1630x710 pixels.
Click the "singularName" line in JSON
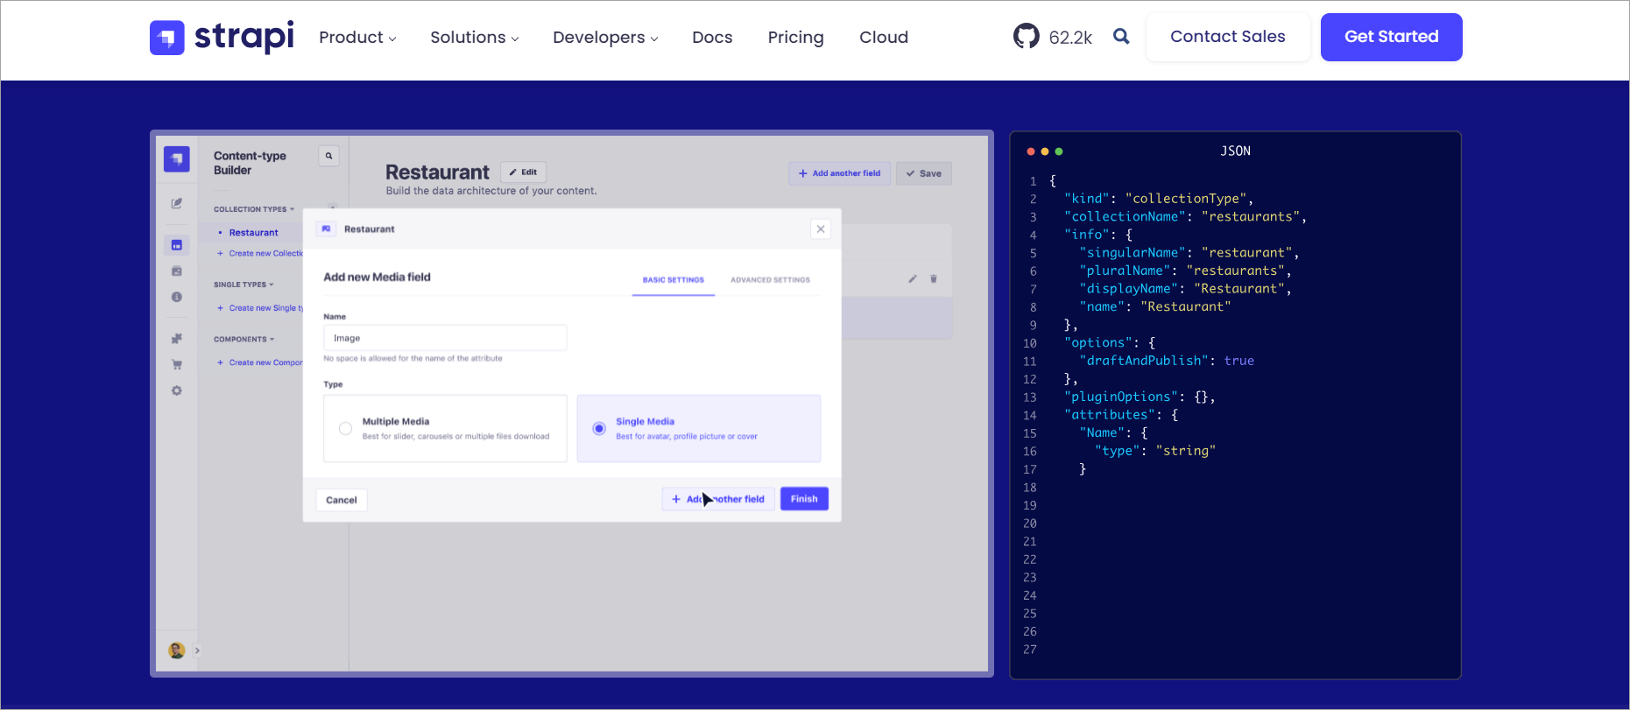(1189, 253)
